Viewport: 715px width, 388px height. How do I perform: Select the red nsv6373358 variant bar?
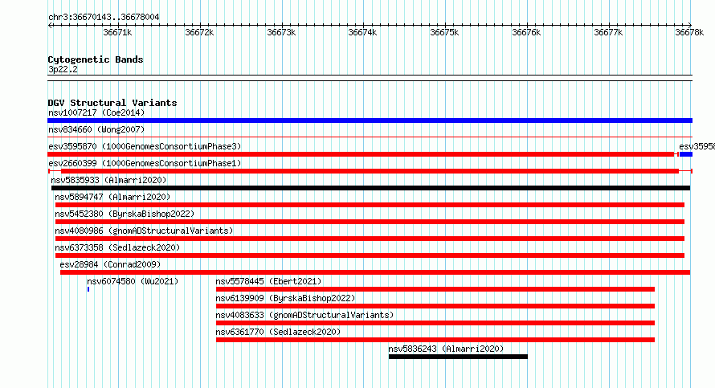click(x=370, y=255)
